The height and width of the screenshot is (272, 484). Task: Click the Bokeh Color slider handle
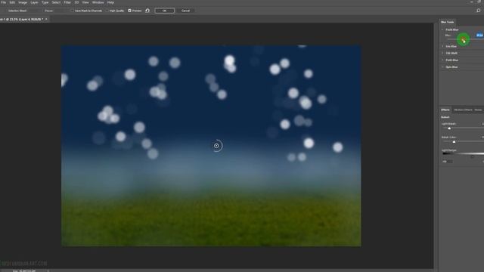pos(454,142)
